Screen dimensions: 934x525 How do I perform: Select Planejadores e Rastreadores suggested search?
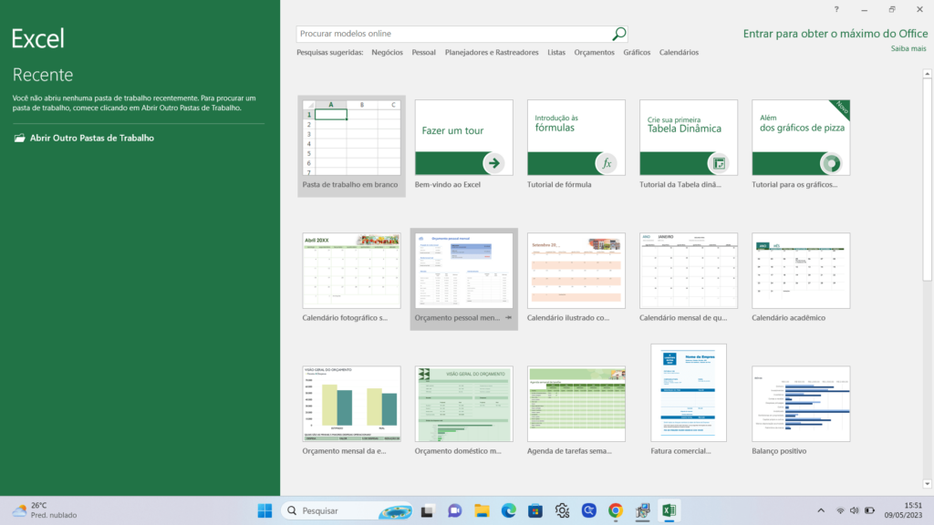pos(492,52)
